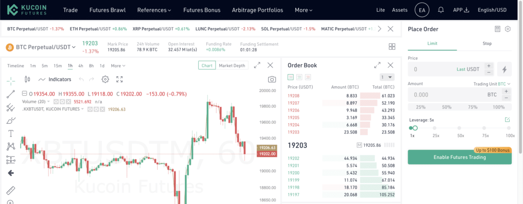Click Enable Futures Trading button
Viewport: 523px width, 204px height.
[460, 157]
